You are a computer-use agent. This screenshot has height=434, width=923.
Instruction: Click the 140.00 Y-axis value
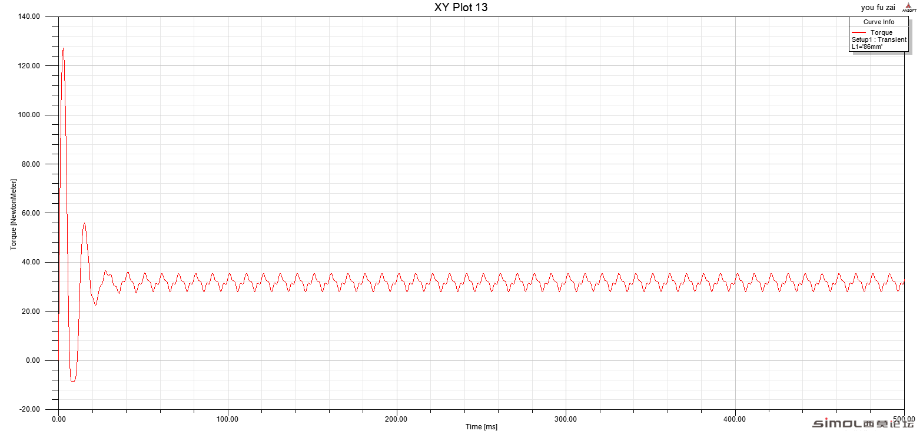(x=28, y=16)
